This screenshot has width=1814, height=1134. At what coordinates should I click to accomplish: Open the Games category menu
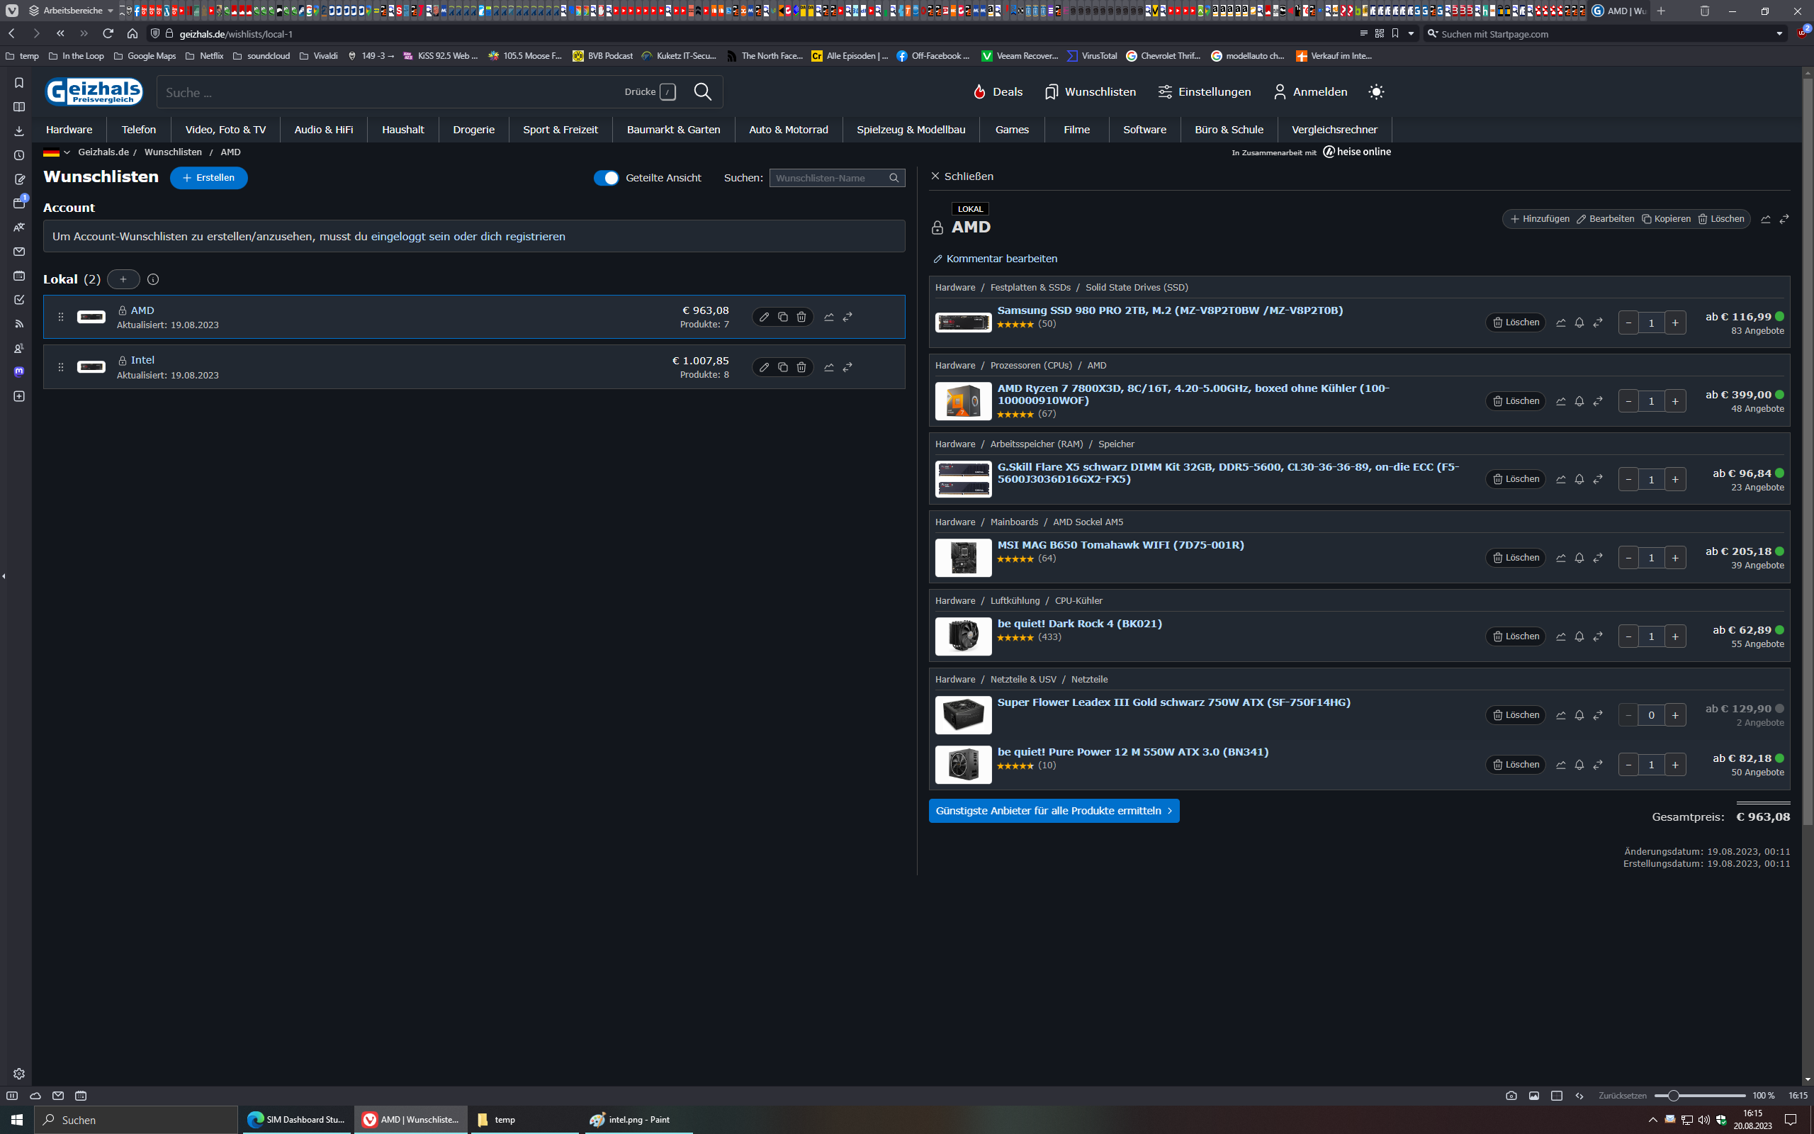1011,130
